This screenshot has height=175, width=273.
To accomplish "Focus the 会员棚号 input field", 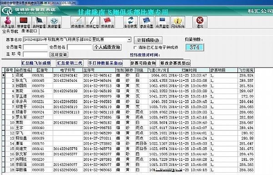I will point(35,47).
